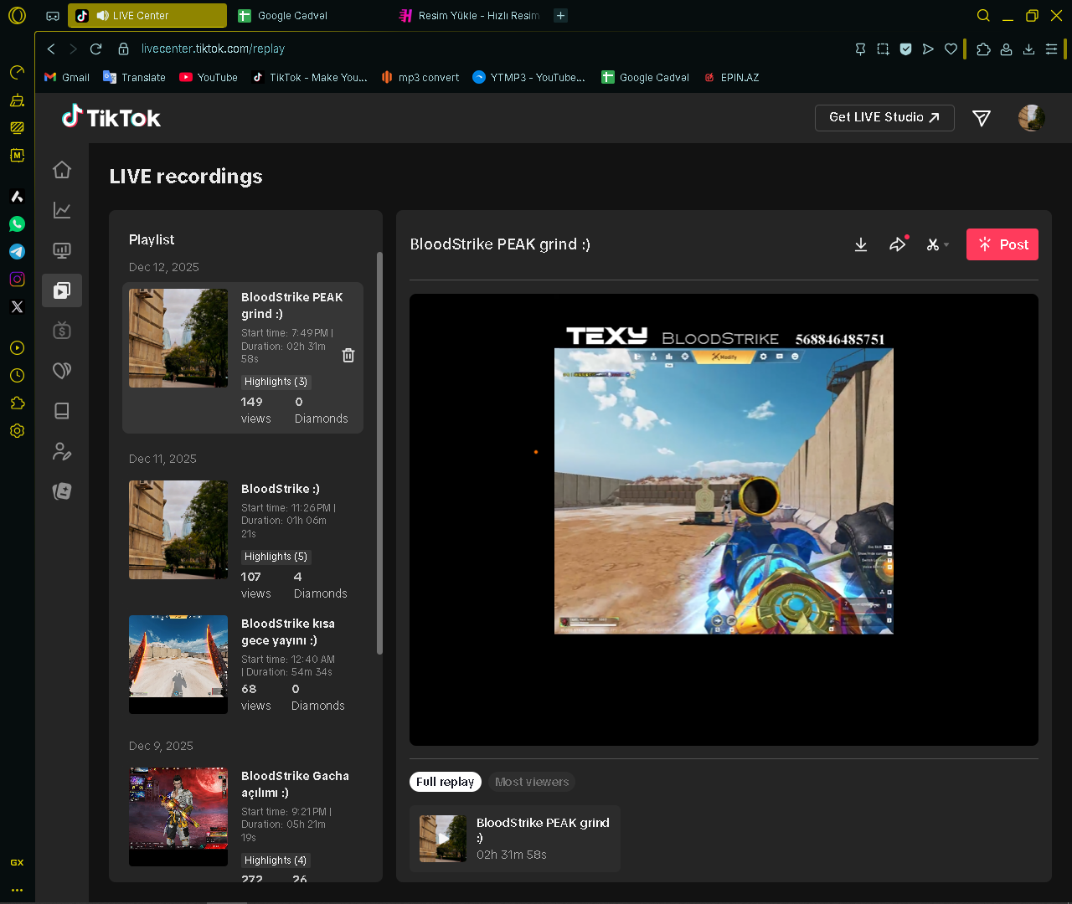
Task: Open X (Twitter) in the Opera sidebar
Action: pos(17,307)
